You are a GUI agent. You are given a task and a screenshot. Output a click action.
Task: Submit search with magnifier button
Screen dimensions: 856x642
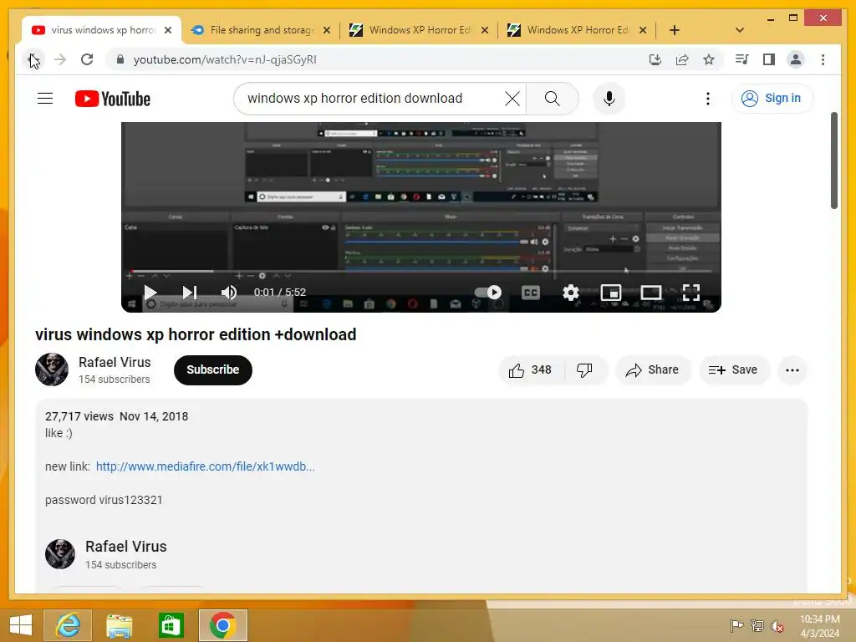552,99
